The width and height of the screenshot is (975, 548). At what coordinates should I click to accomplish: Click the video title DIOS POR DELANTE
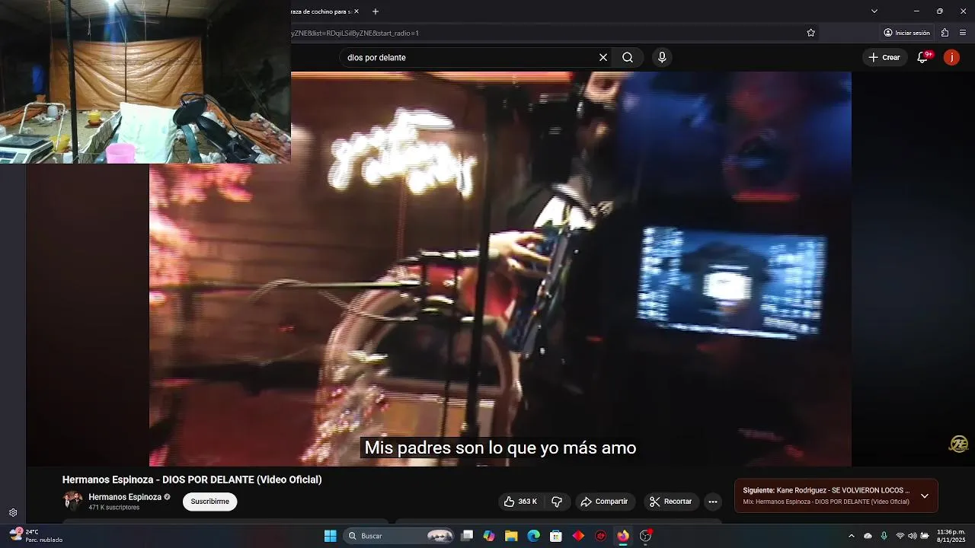click(192, 479)
